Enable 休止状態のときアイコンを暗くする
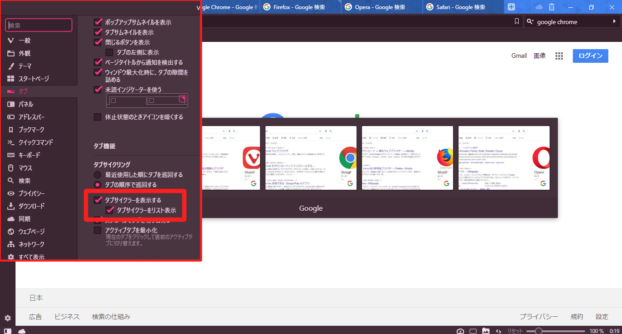Screen dimensions: 622x334 click(x=97, y=116)
